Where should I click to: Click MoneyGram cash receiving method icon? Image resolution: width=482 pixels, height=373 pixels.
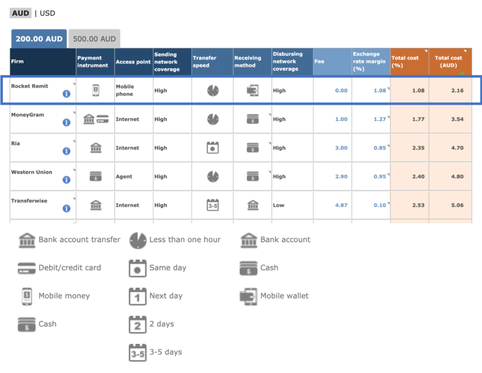(253, 119)
